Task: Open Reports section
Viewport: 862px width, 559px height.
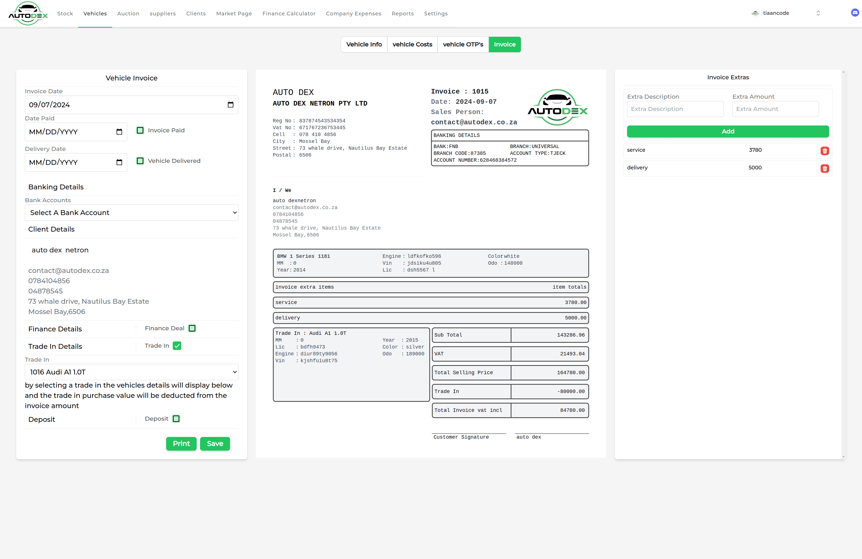Action: coord(402,13)
